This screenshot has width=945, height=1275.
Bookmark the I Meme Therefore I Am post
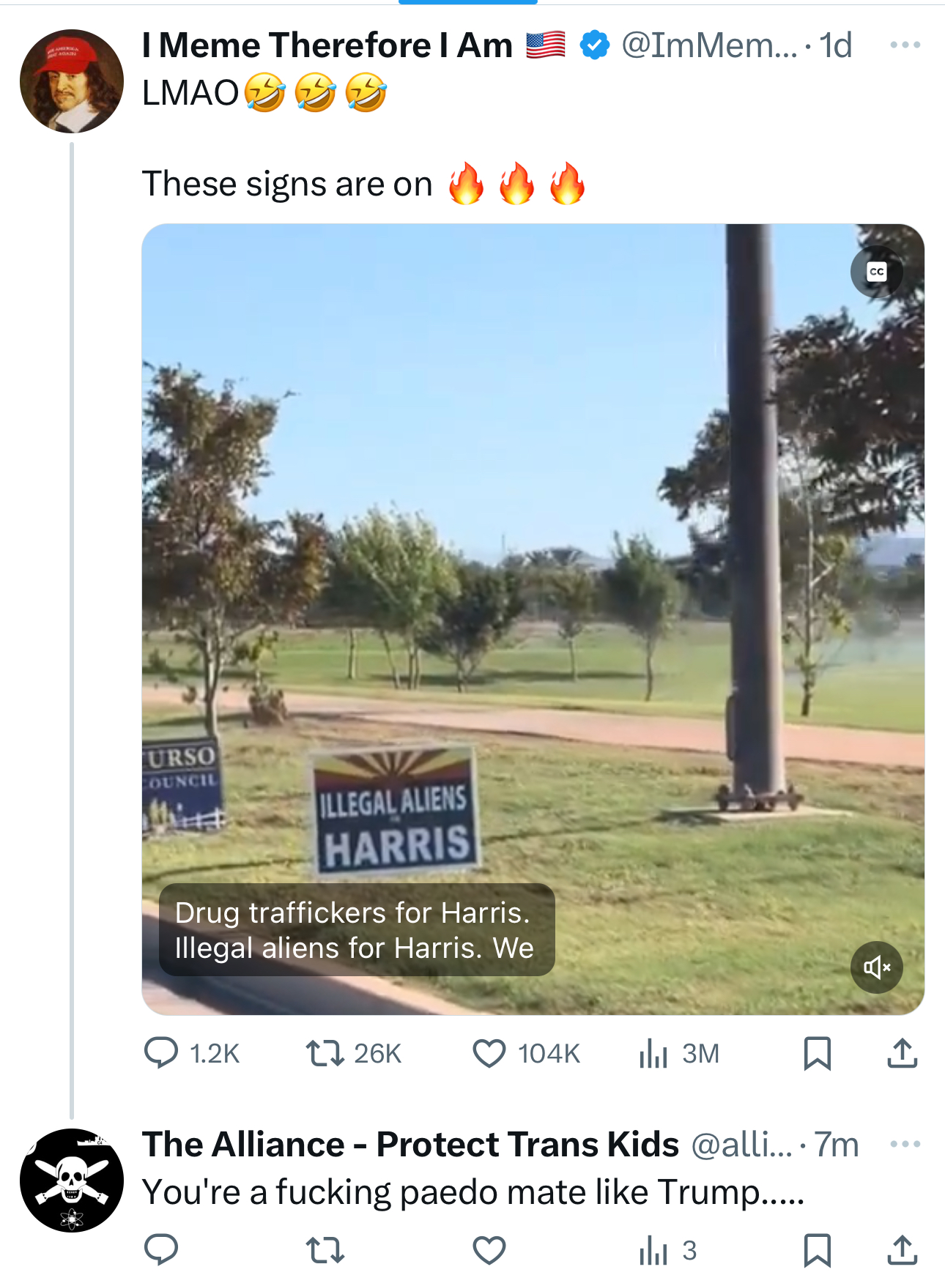click(817, 1053)
